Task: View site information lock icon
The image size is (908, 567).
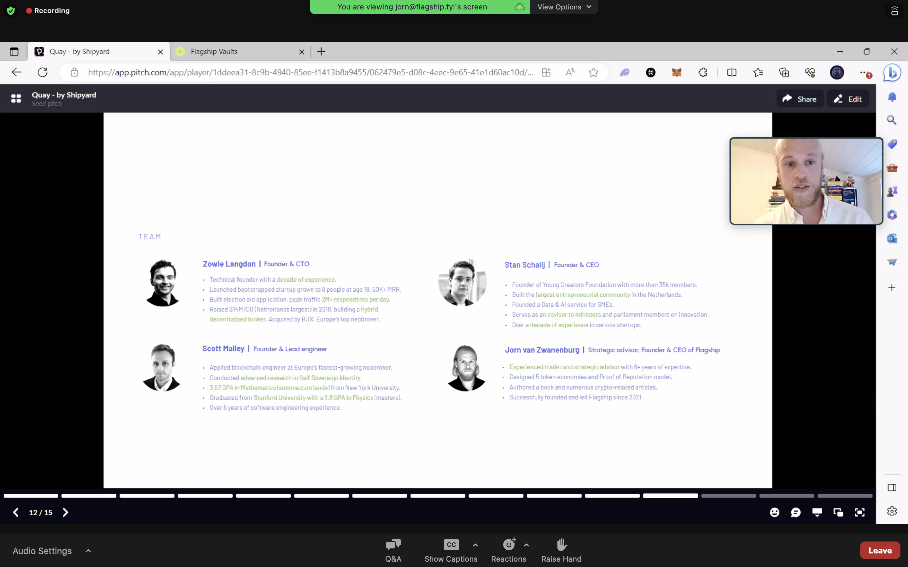Action: click(74, 72)
